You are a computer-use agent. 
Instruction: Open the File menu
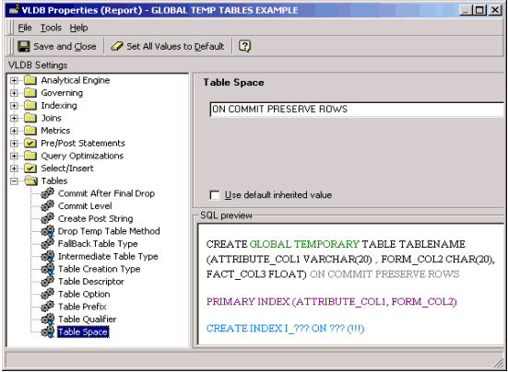tap(25, 28)
